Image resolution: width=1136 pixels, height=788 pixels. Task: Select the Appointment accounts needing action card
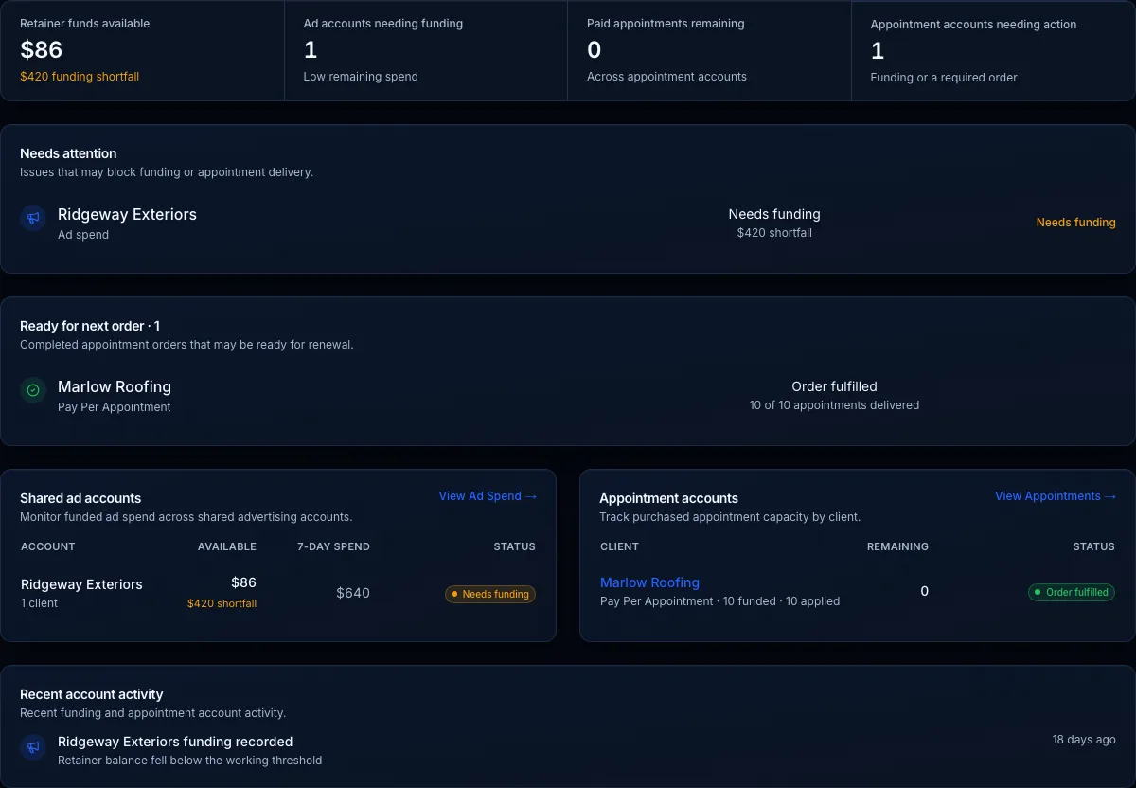(993, 50)
